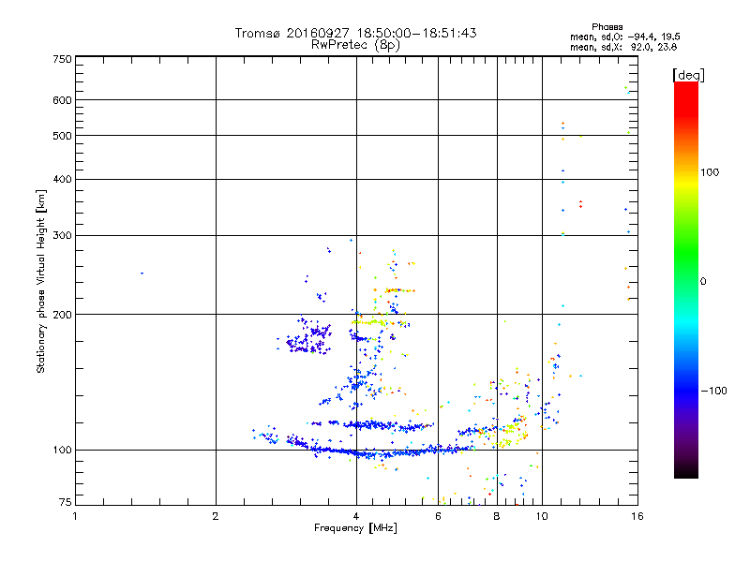Click the x-axis label '16'
The width and height of the screenshot is (750, 562).
tap(637, 516)
